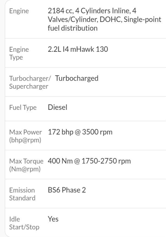Click the (Nm@rpm) unit text
Screen dimensions: 166x237
tap(25, 169)
